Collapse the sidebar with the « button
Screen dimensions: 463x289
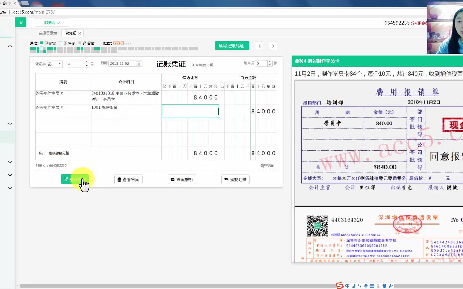(x=21, y=22)
